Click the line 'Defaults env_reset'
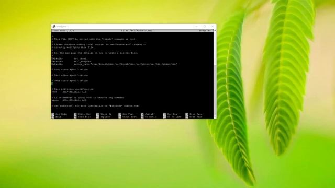 click(x=69, y=58)
